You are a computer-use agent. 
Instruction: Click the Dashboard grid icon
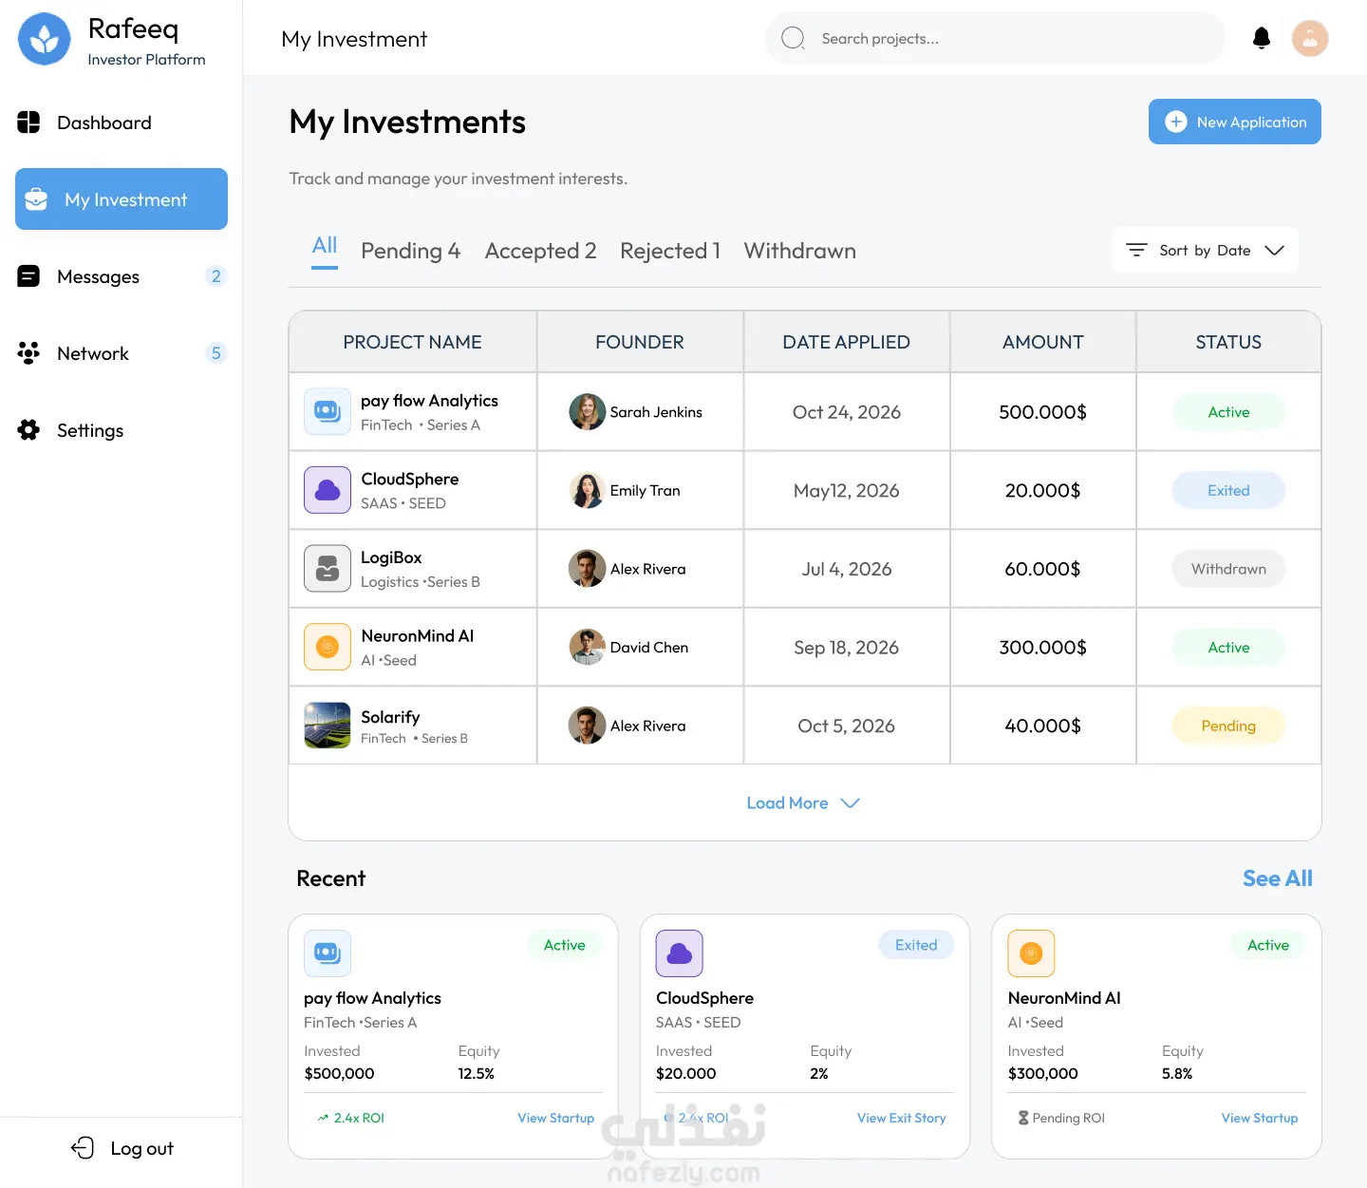pos(28,123)
